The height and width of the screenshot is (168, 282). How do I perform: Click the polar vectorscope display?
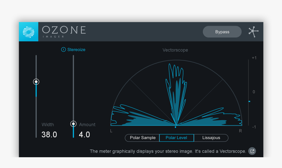(x=176, y=93)
